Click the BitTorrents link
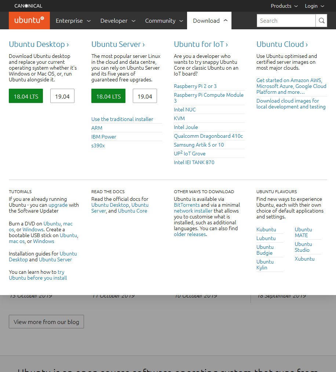 (187, 205)
